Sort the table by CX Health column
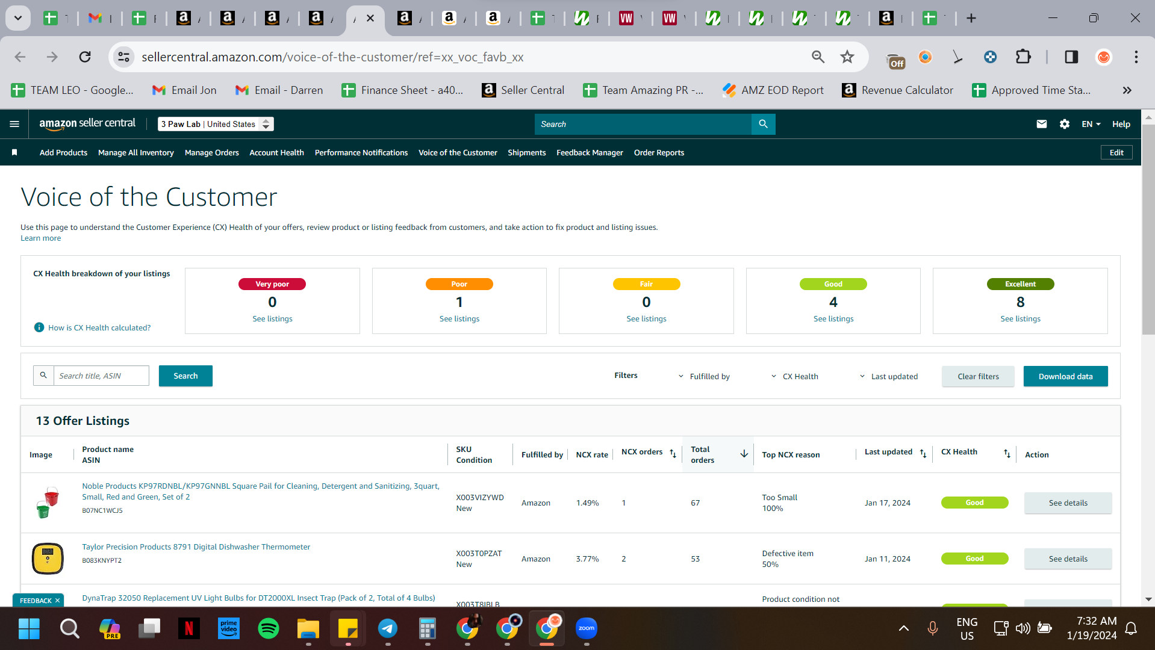This screenshot has width=1155, height=650. [x=1007, y=453]
